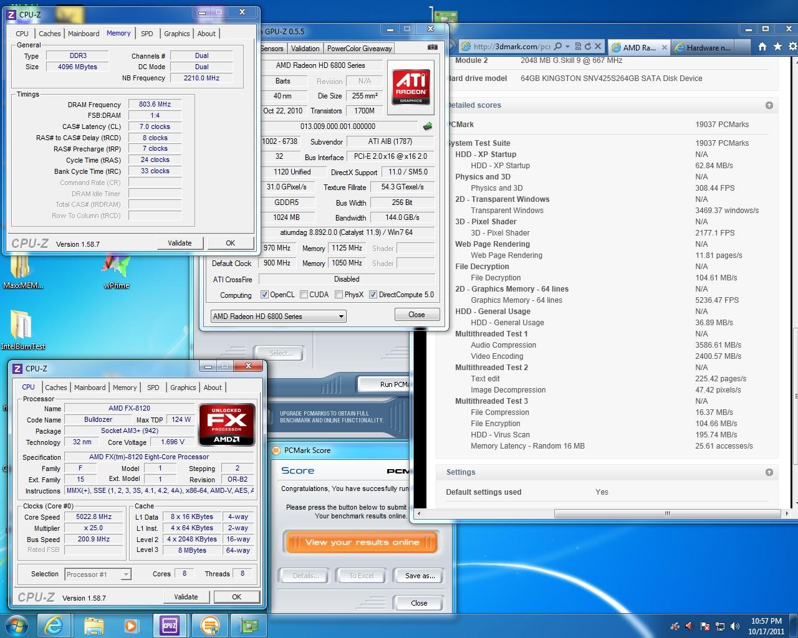Screen dimensions: 798x638
Task: Open IE address bar autocomplete dropdown arrow
Action: 567,47
